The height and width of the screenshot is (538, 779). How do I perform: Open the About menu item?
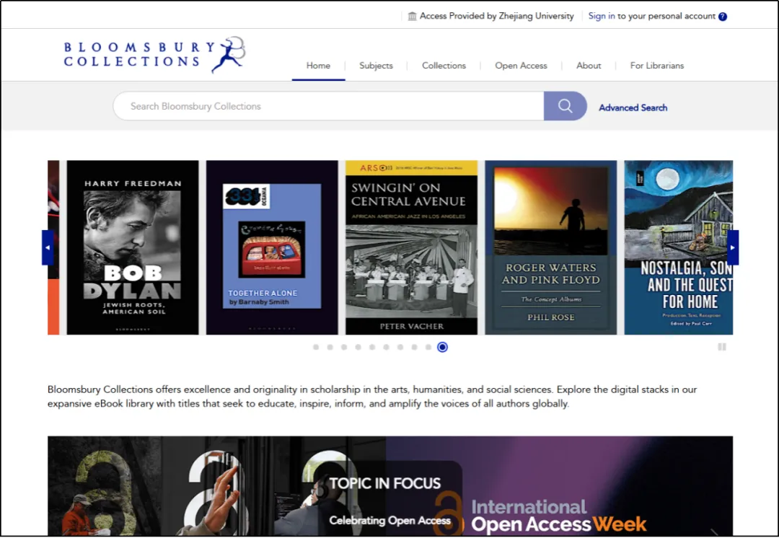point(589,66)
